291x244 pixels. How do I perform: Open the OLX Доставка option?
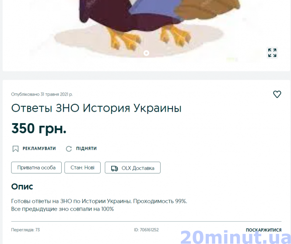pyautogui.click(x=133, y=168)
